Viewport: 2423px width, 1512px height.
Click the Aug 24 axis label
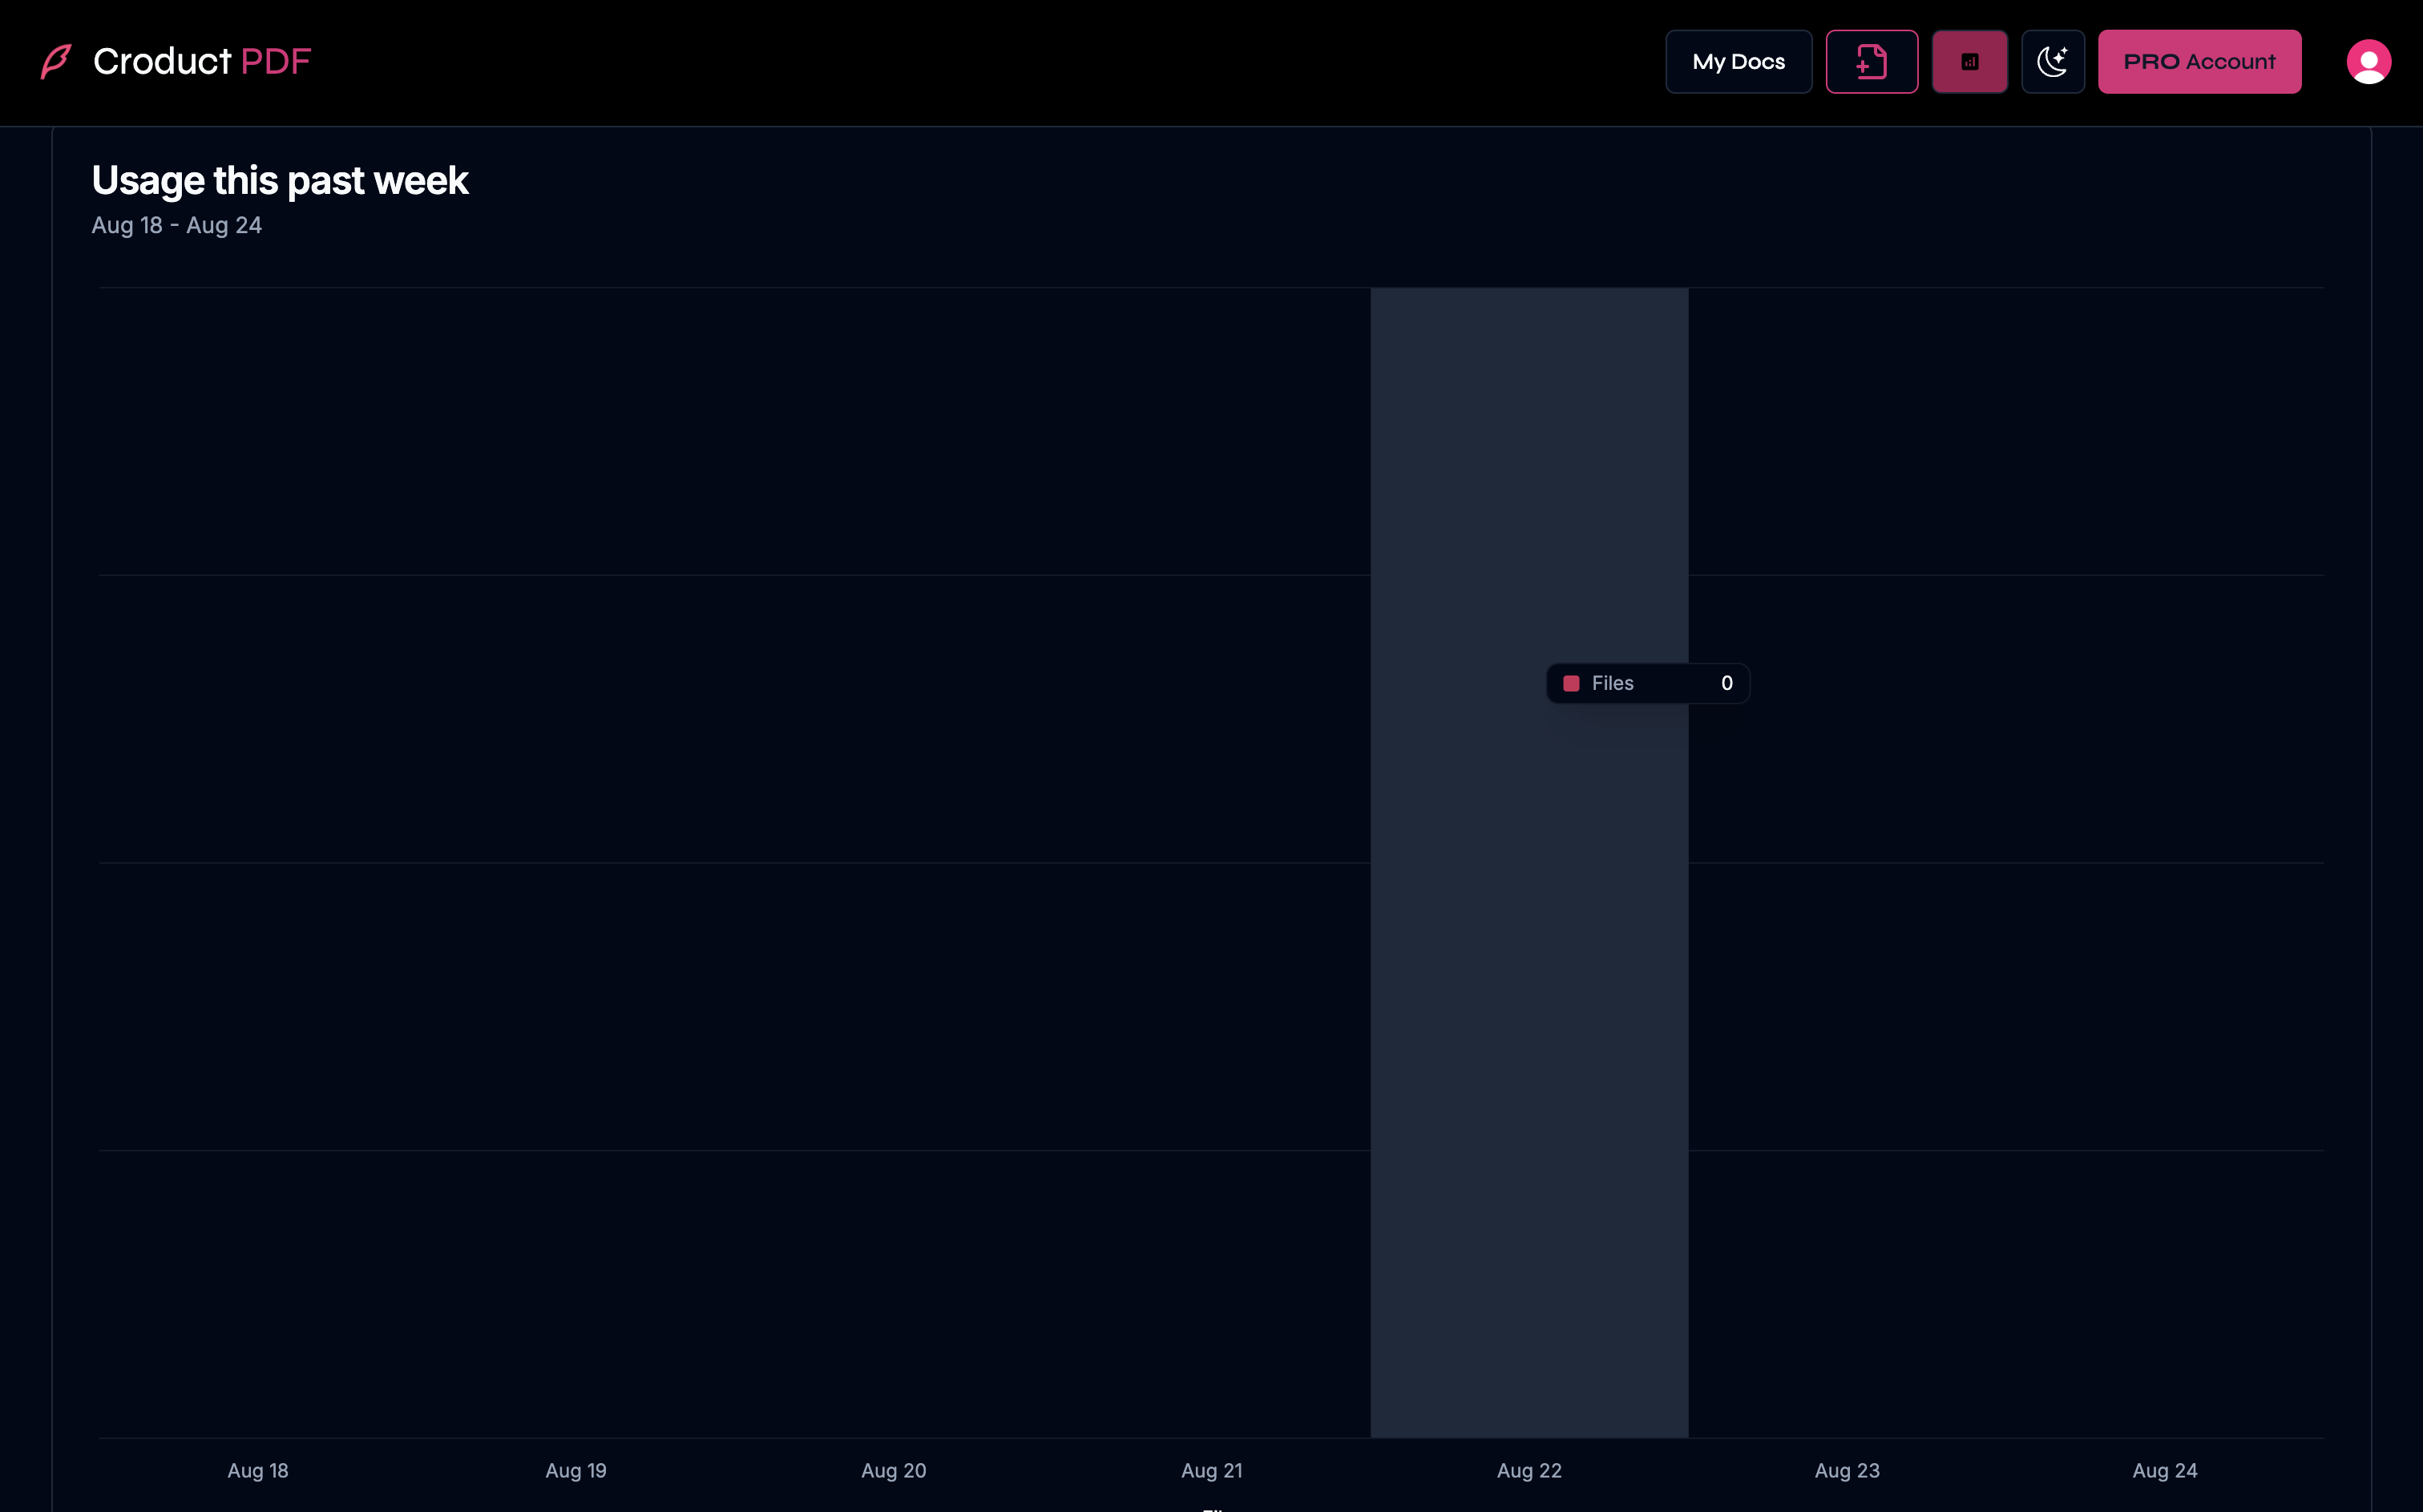[x=2164, y=1470]
